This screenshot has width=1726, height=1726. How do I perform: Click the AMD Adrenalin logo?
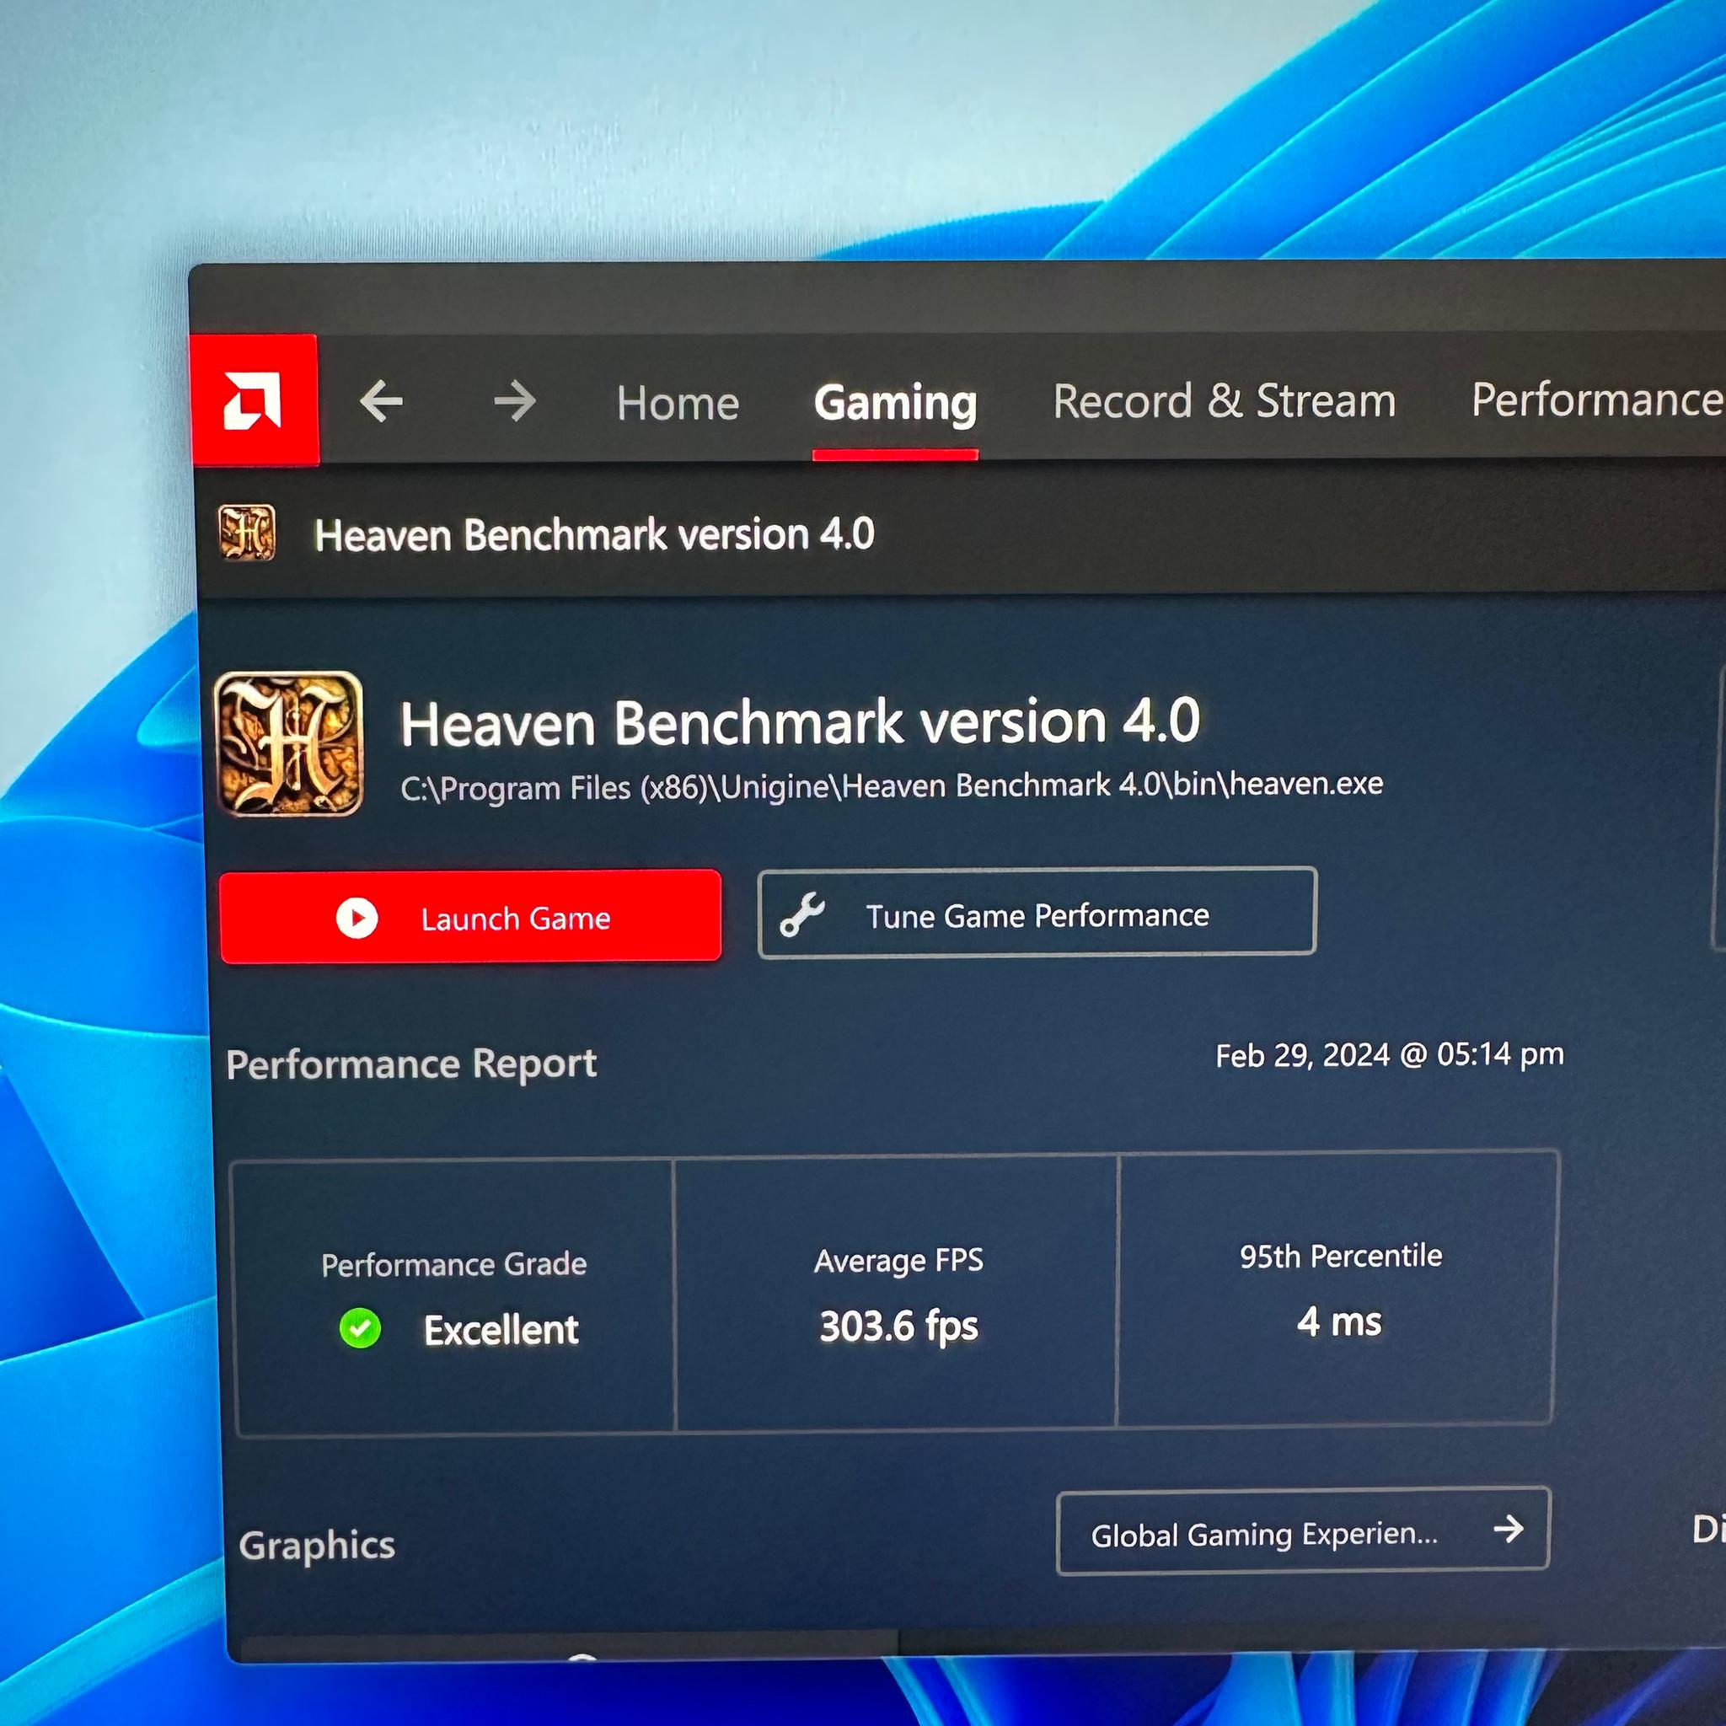coord(253,399)
